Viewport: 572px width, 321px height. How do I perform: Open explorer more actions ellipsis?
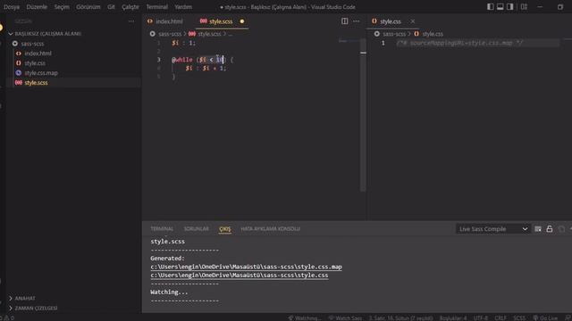pyautogui.click(x=131, y=21)
